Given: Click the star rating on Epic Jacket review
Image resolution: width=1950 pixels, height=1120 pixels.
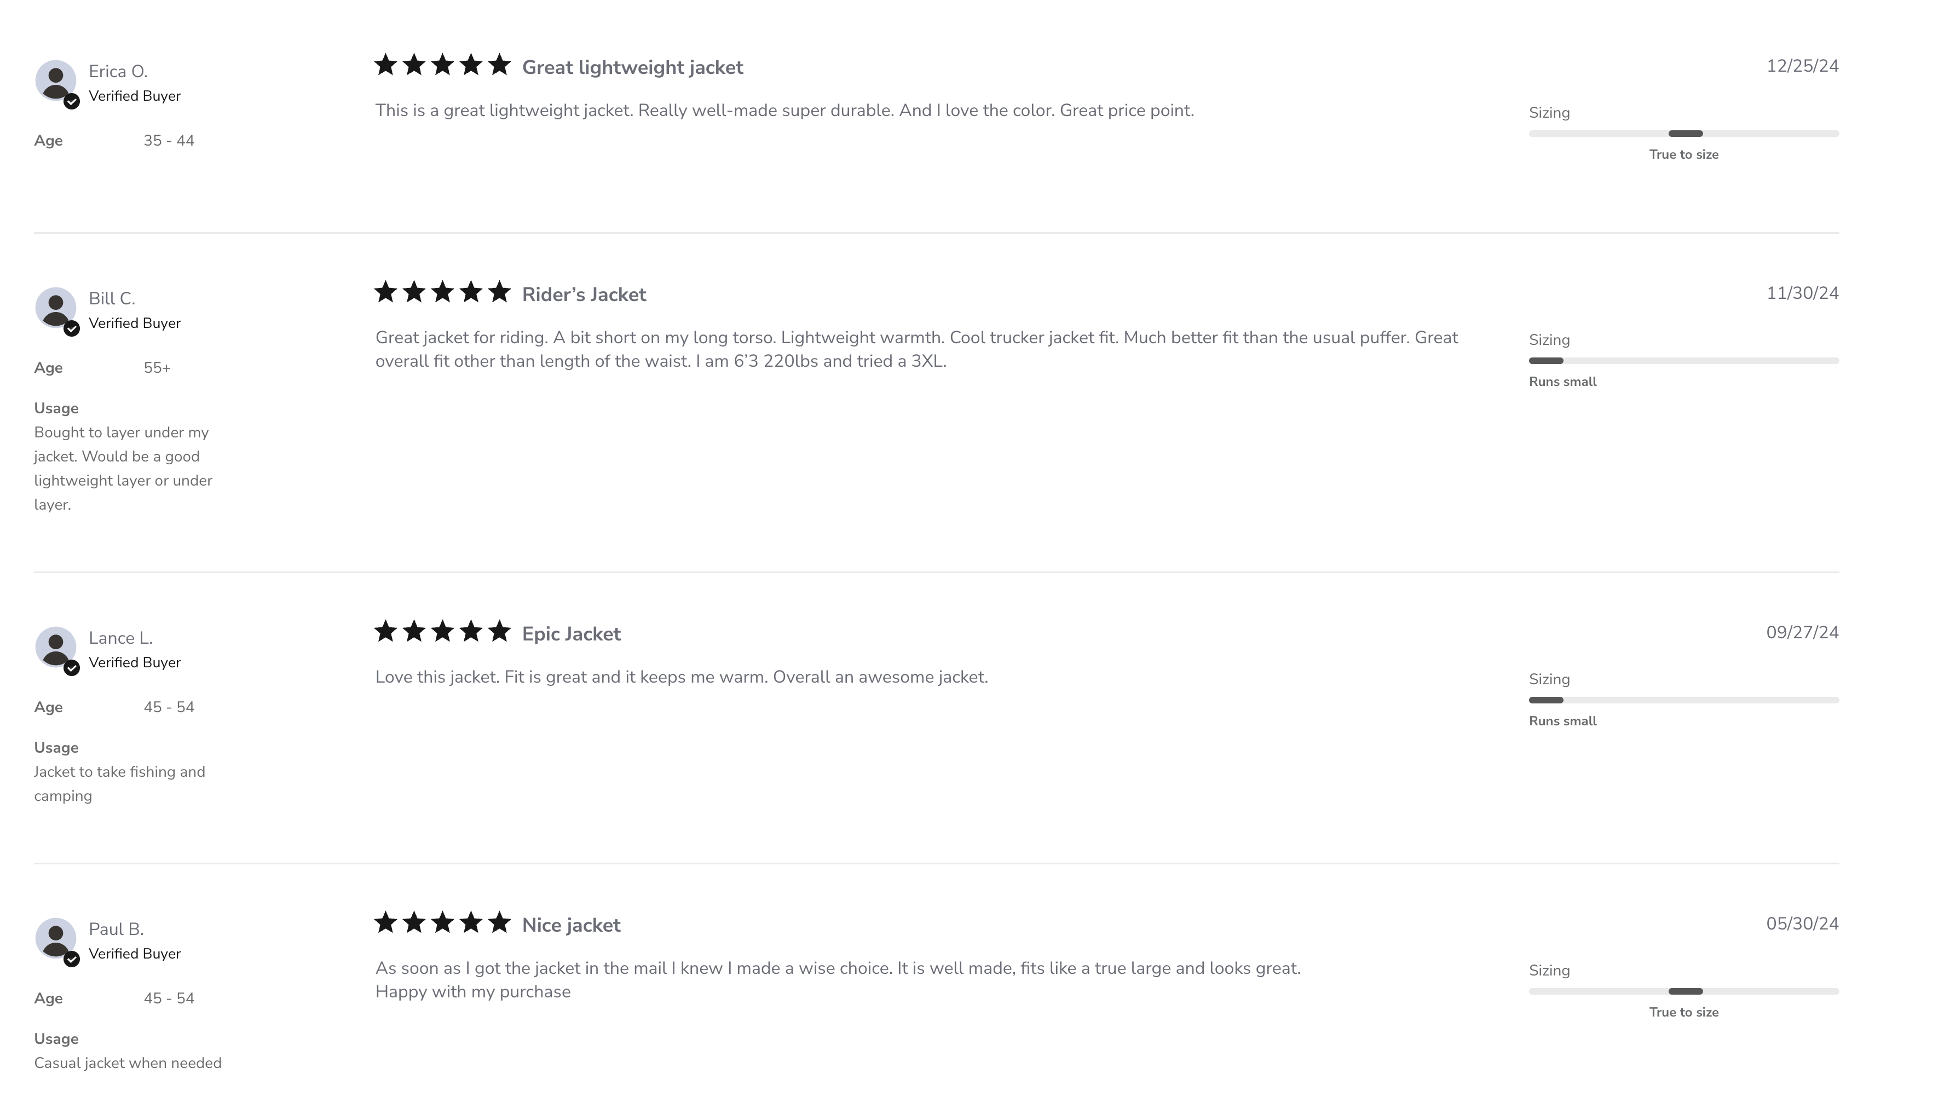Looking at the screenshot, I should [442, 632].
